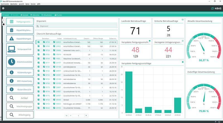Expand the left sidebar chevron

tap(4, 20)
